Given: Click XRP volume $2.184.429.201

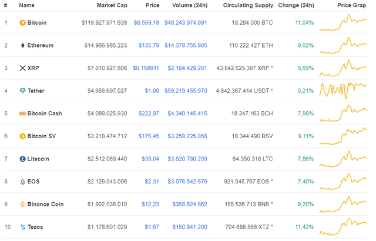Looking at the screenshot, I should coord(187,68).
